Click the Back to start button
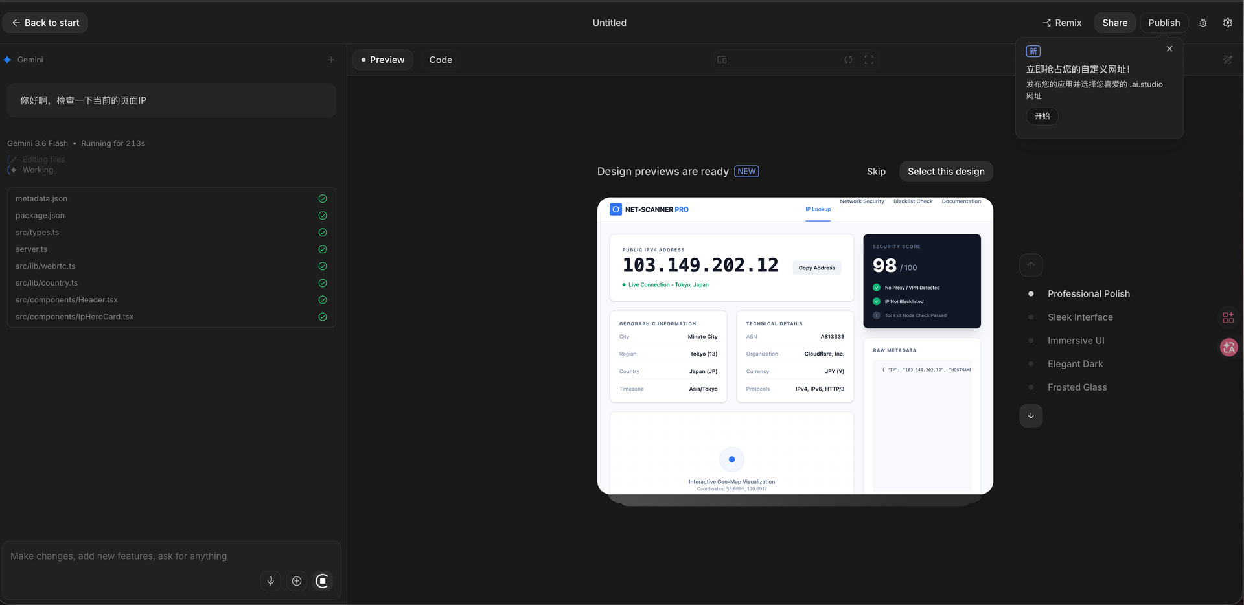 coord(45,23)
